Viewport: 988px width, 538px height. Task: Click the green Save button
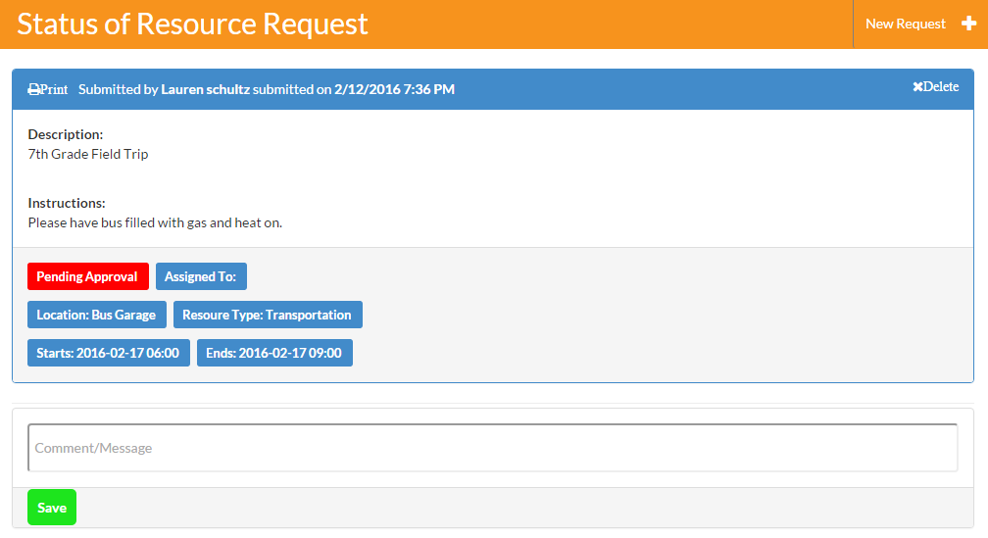(52, 508)
